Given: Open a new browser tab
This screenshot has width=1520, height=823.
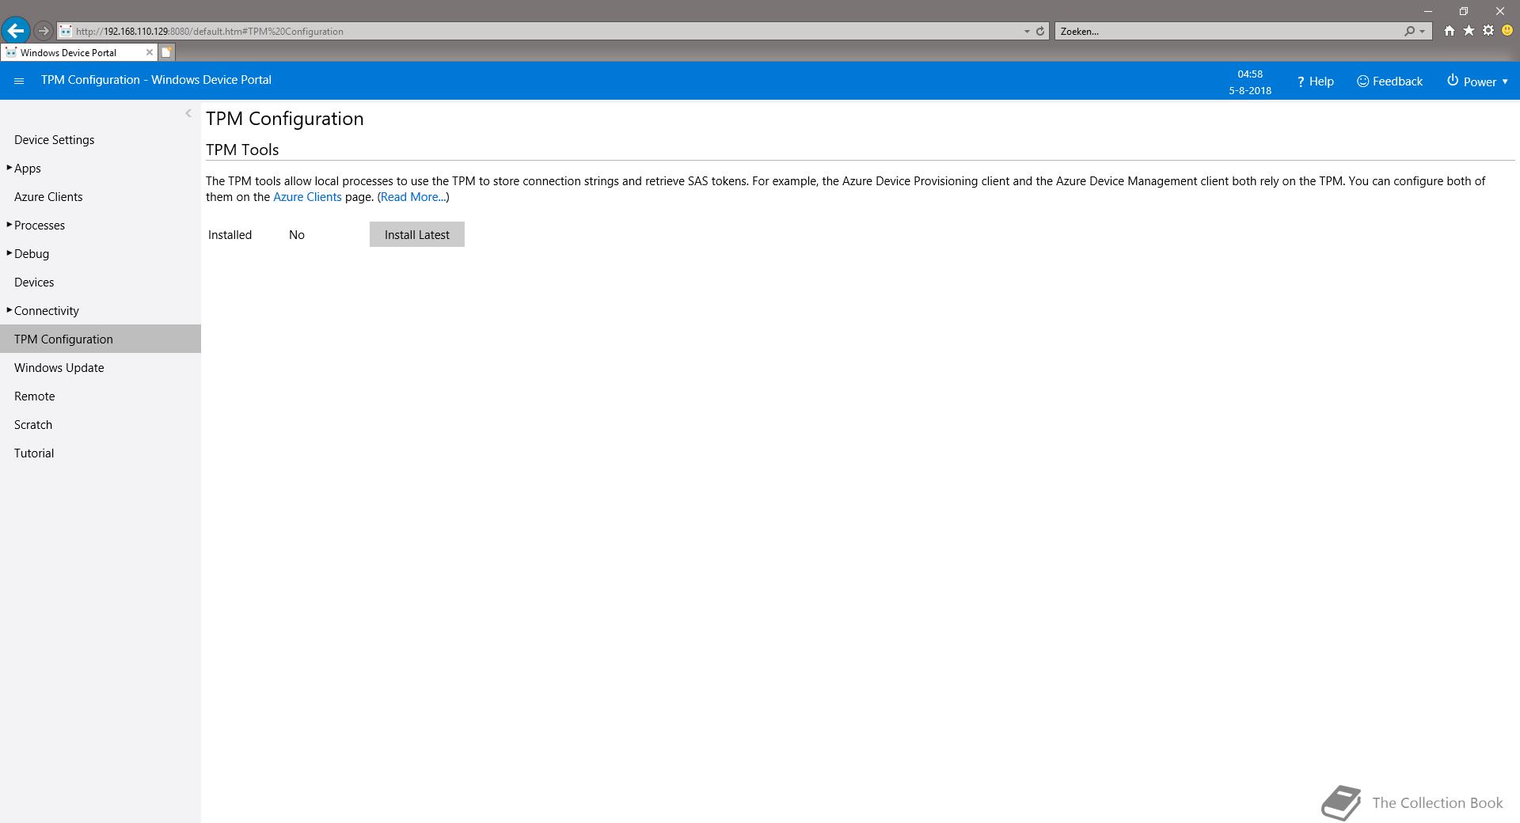Looking at the screenshot, I should (166, 52).
